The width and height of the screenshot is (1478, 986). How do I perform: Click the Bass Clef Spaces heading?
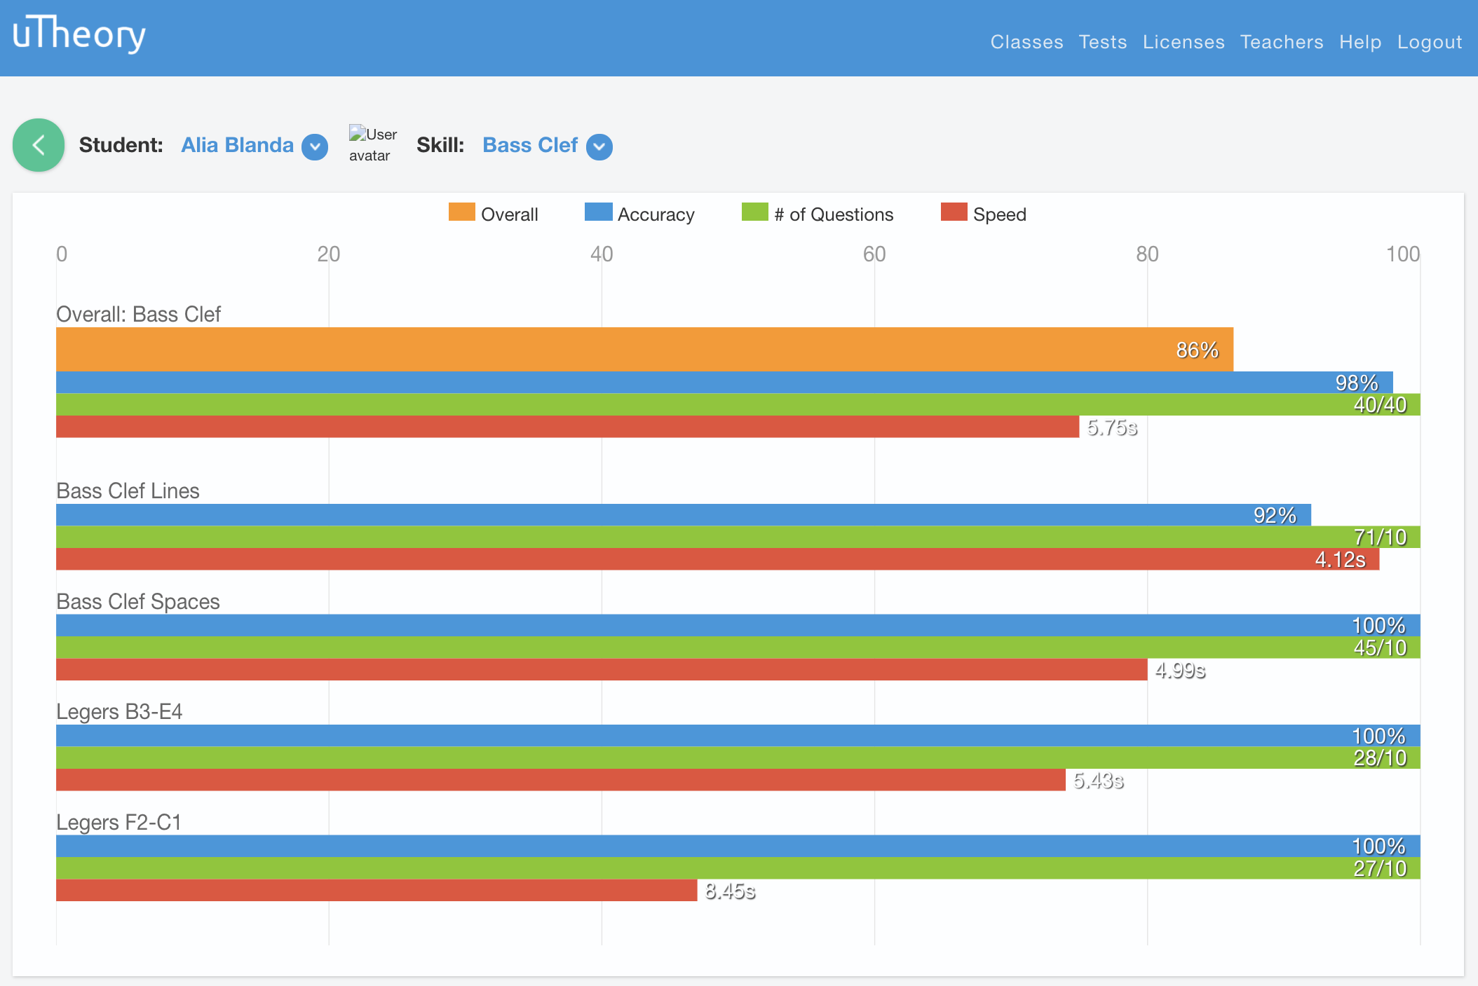[138, 601]
